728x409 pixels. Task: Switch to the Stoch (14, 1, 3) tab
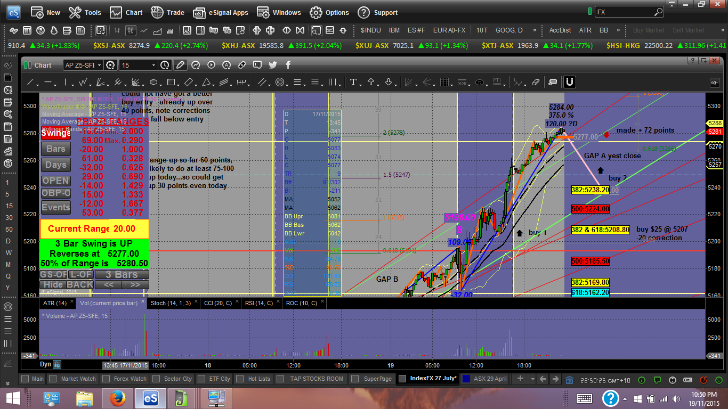click(x=172, y=303)
